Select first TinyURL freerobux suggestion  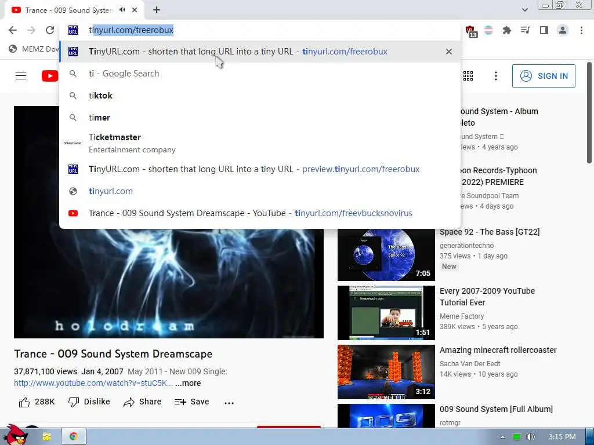259,52
